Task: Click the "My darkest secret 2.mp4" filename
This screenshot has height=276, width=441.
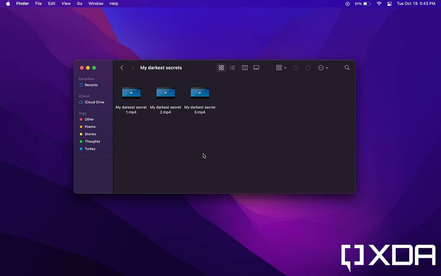Action: pos(165,110)
